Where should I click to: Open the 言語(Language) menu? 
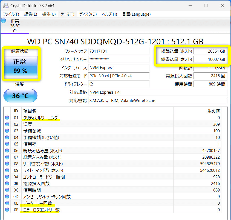136,14
